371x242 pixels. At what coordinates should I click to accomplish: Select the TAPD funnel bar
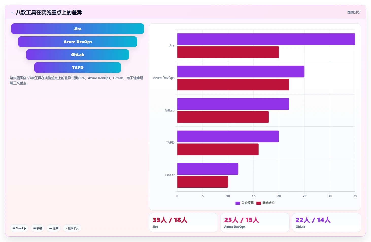click(78, 68)
